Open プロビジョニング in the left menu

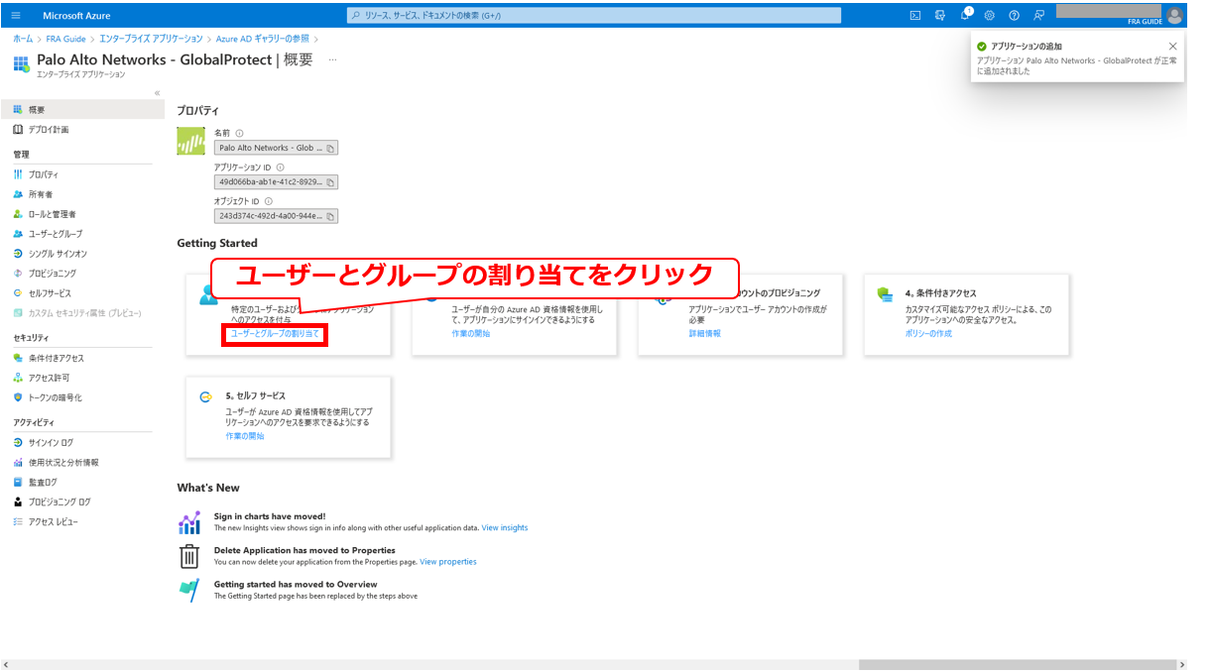[x=52, y=274]
